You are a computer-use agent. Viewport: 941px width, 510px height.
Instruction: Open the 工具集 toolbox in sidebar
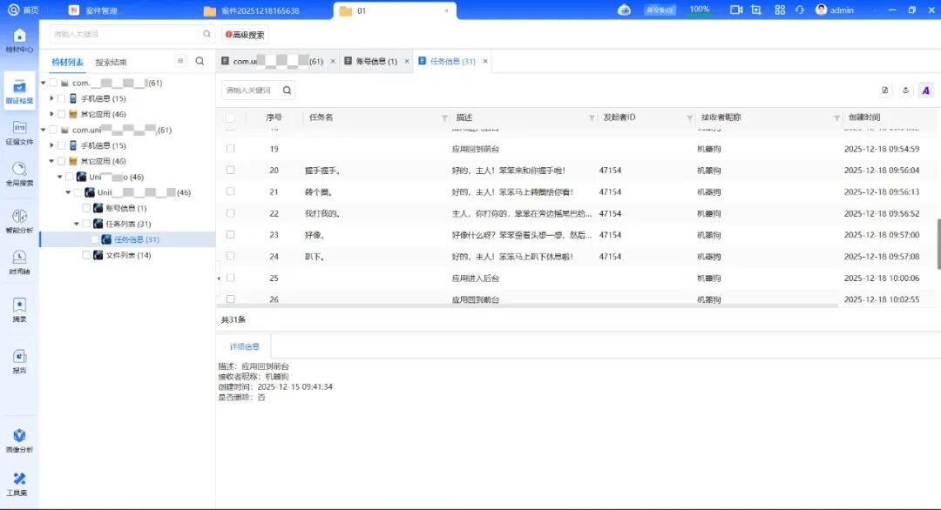[x=19, y=483]
